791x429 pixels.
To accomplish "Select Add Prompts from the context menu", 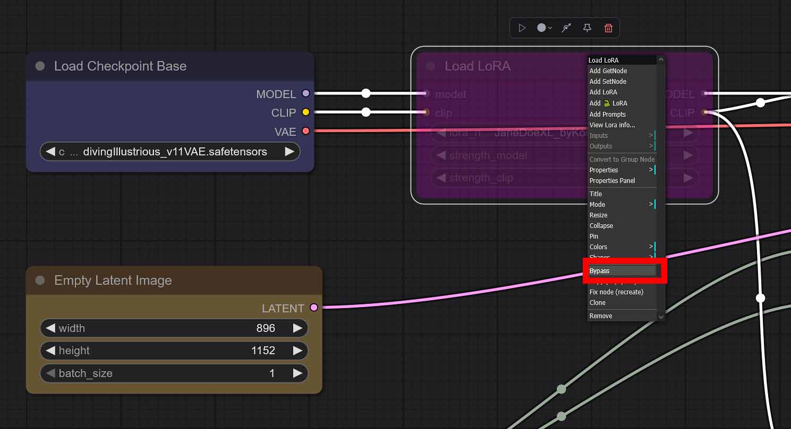I will click(607, 114).
